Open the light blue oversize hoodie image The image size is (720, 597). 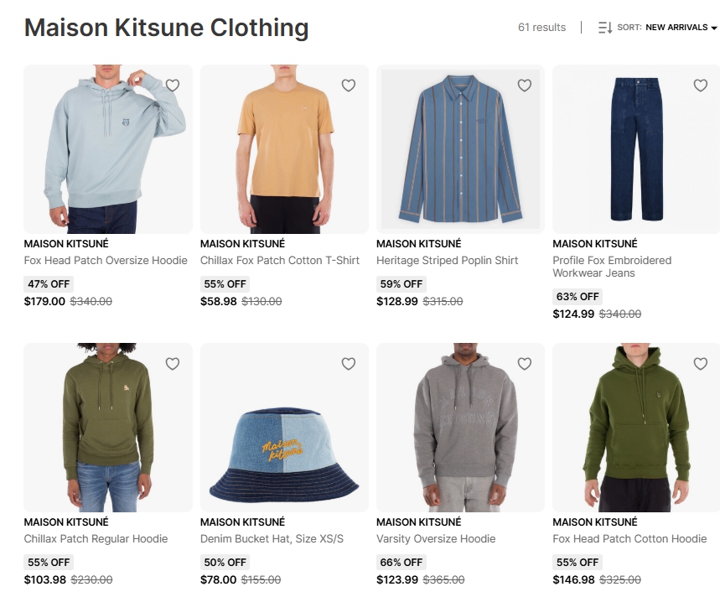tap(108, 148)
